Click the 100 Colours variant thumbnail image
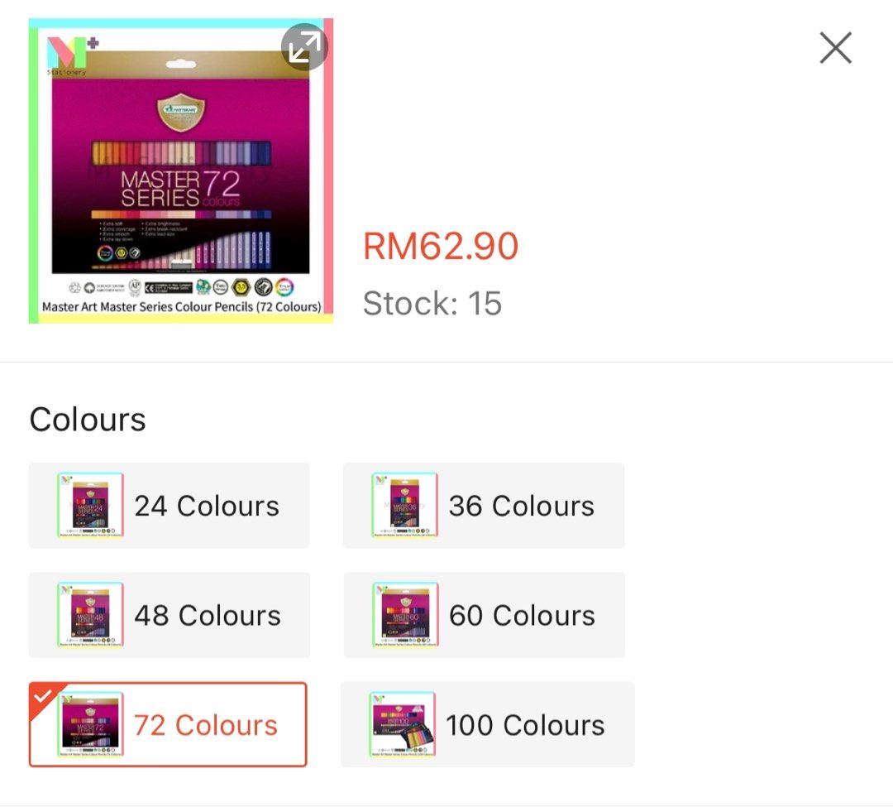This screenshot has height=807, width=893. [404, 723]
